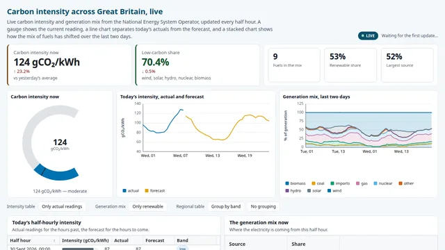Click the 30 Sept 2026, 00:00 row
Image resolution: width=445 pixels, height=250 pixels.
click(113, 248)
